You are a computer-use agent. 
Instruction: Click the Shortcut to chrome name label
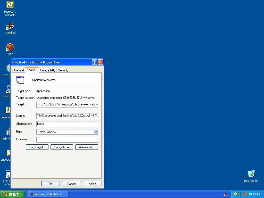point(44,80)
